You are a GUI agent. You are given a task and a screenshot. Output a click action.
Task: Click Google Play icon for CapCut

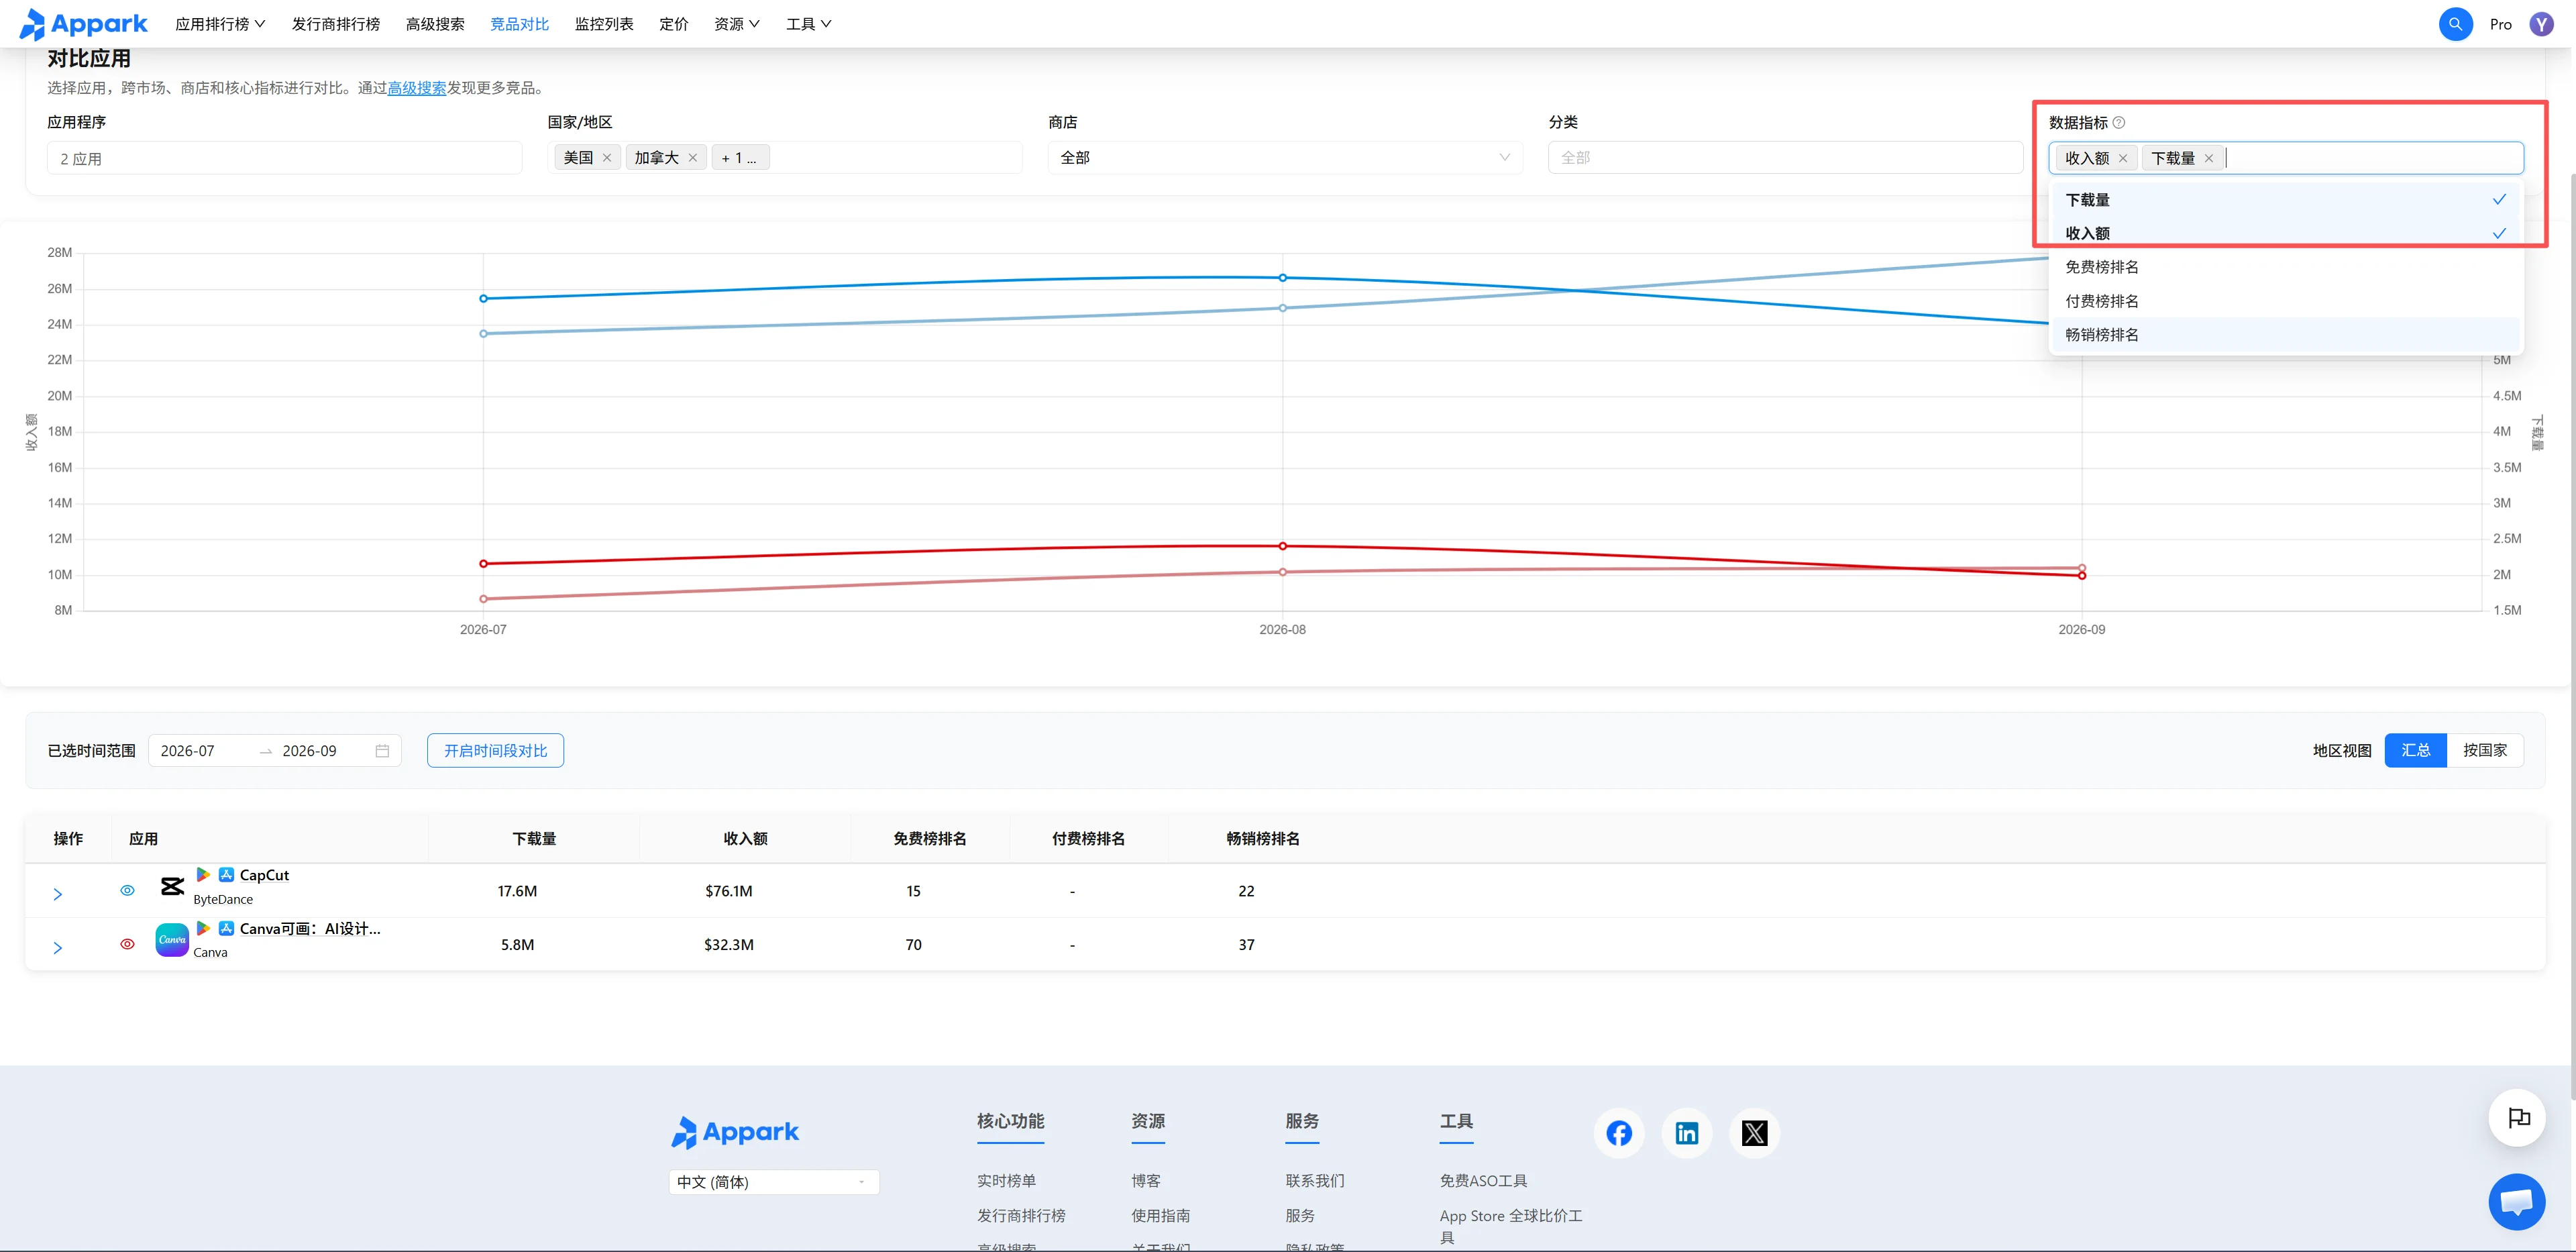point(204,875)
